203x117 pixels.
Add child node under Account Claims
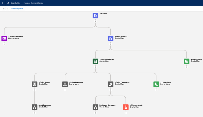(x=187, y=67)
